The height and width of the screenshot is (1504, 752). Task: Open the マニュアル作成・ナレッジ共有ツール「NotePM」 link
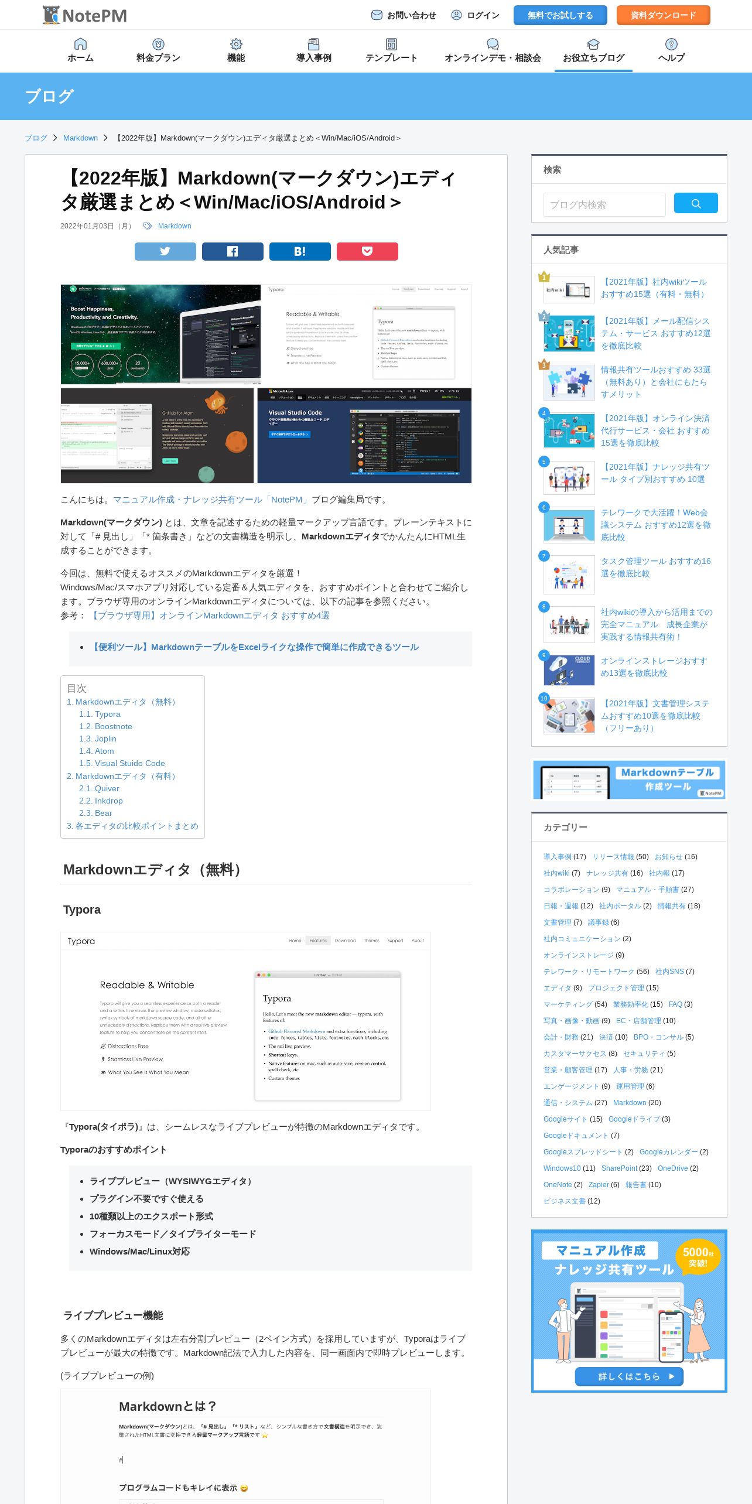click(x=211, y=500)
